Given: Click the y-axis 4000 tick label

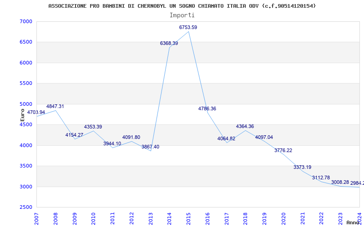Looking at the screenshot, I should click(25, 145).
